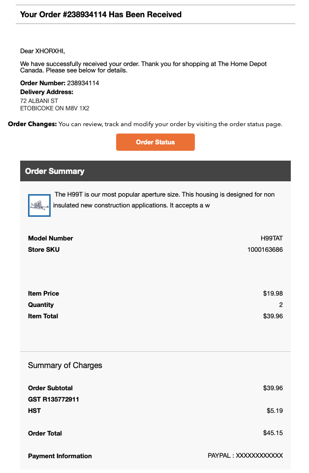This screenshot has height=473, width=309.
Task: Open the H99T housing product thumbnail
Action: point(39,205)
